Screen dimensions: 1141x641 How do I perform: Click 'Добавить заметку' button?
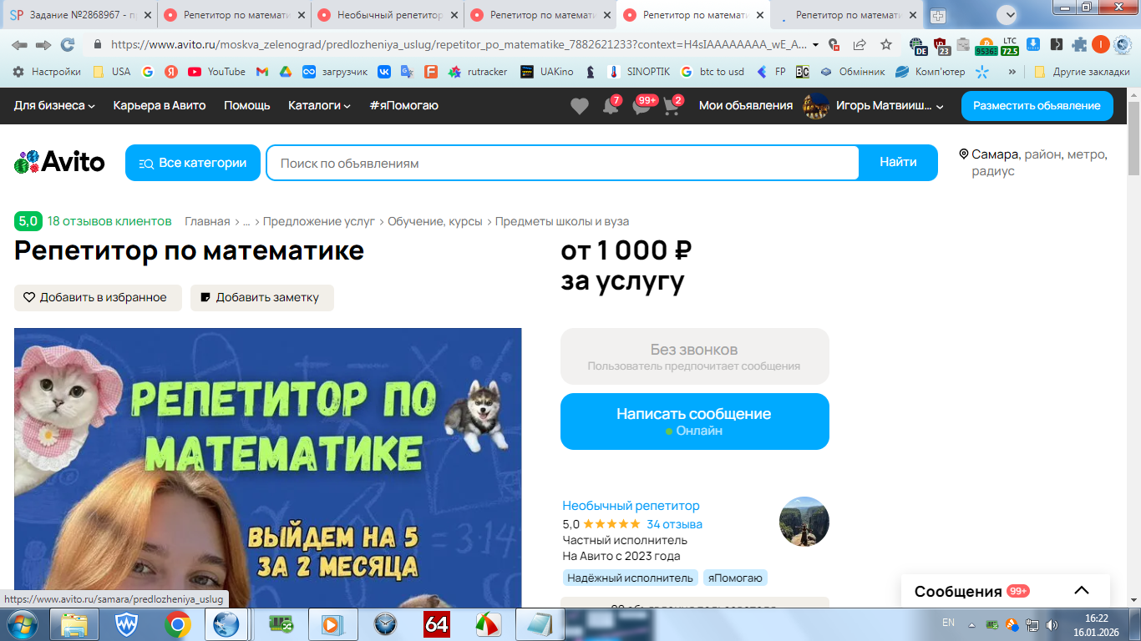click(262, 298)
